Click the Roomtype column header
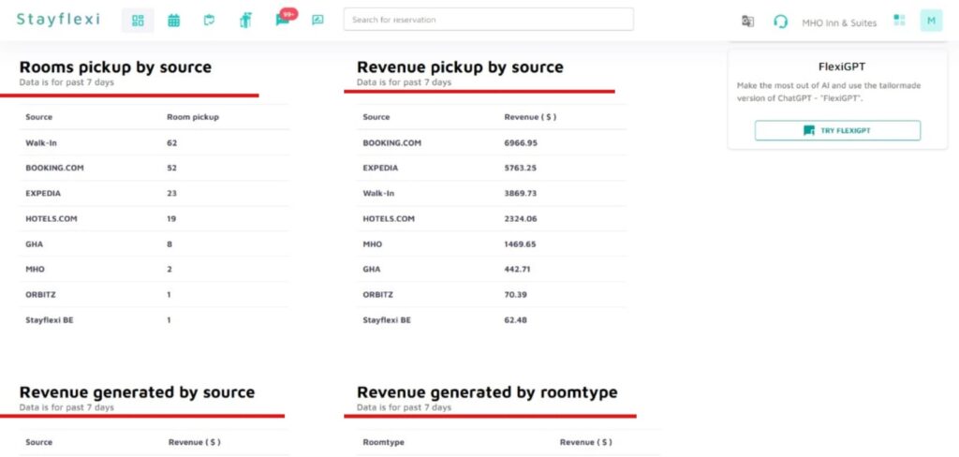959x457 pixels. coord(383,442)
